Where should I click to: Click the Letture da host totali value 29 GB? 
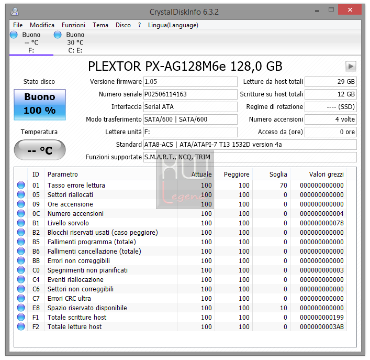tap(331, 82)
